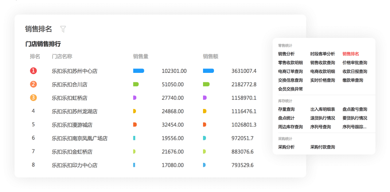The image size is (390, 192).
Task: Open the truncated 序列号跟踪 item
Action: tap(354, 127)
